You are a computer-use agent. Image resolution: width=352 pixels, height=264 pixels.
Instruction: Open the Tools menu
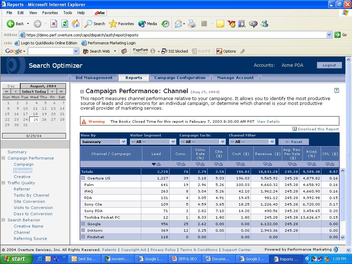click(x=68, y=13)
